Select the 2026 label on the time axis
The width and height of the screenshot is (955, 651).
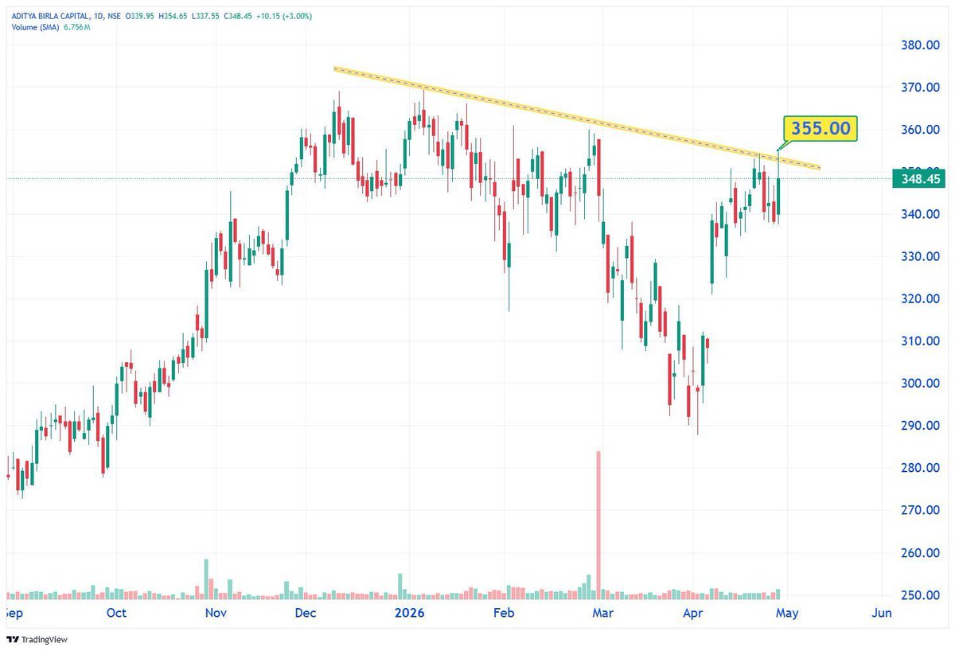411,614
